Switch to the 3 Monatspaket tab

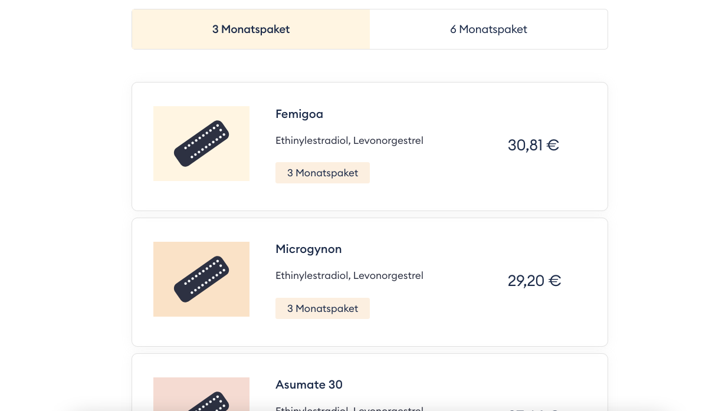(x=251, y=29)
